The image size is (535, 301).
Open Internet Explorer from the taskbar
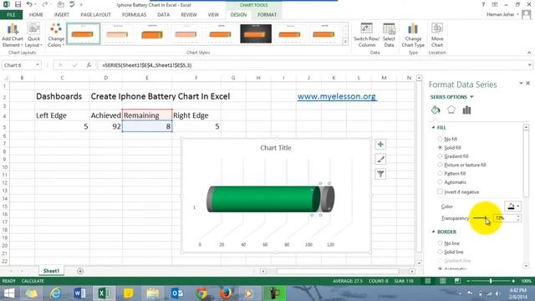coord(55,293)
